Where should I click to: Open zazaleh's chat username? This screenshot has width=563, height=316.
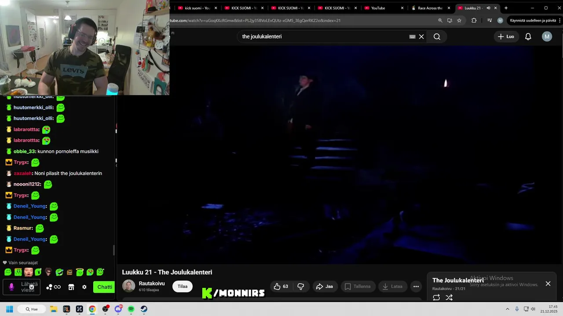[23, 173]
